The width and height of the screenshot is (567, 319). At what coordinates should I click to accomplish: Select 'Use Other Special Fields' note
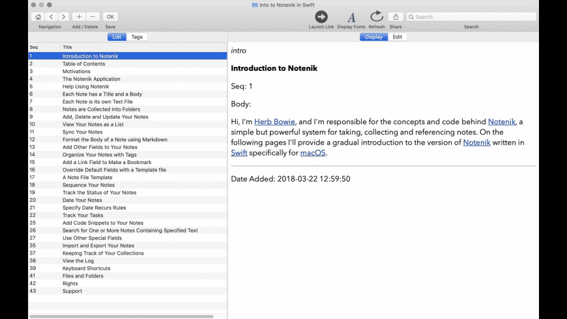(x=128, y=238)
